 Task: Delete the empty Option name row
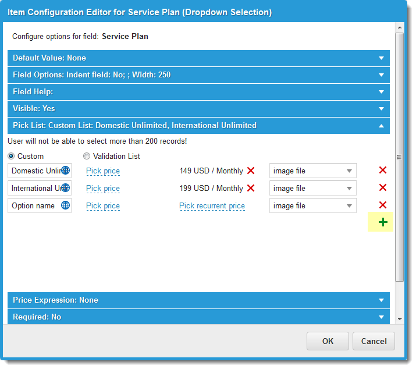pos(382,205)
